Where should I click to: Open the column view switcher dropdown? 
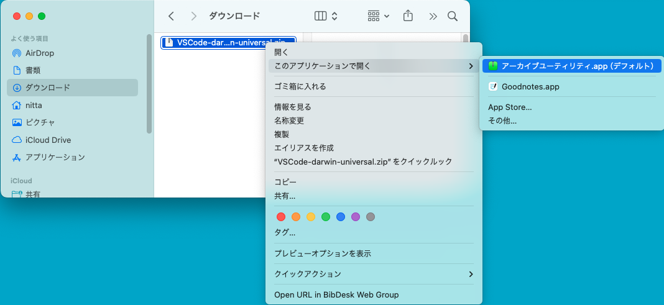pos(326,16)
